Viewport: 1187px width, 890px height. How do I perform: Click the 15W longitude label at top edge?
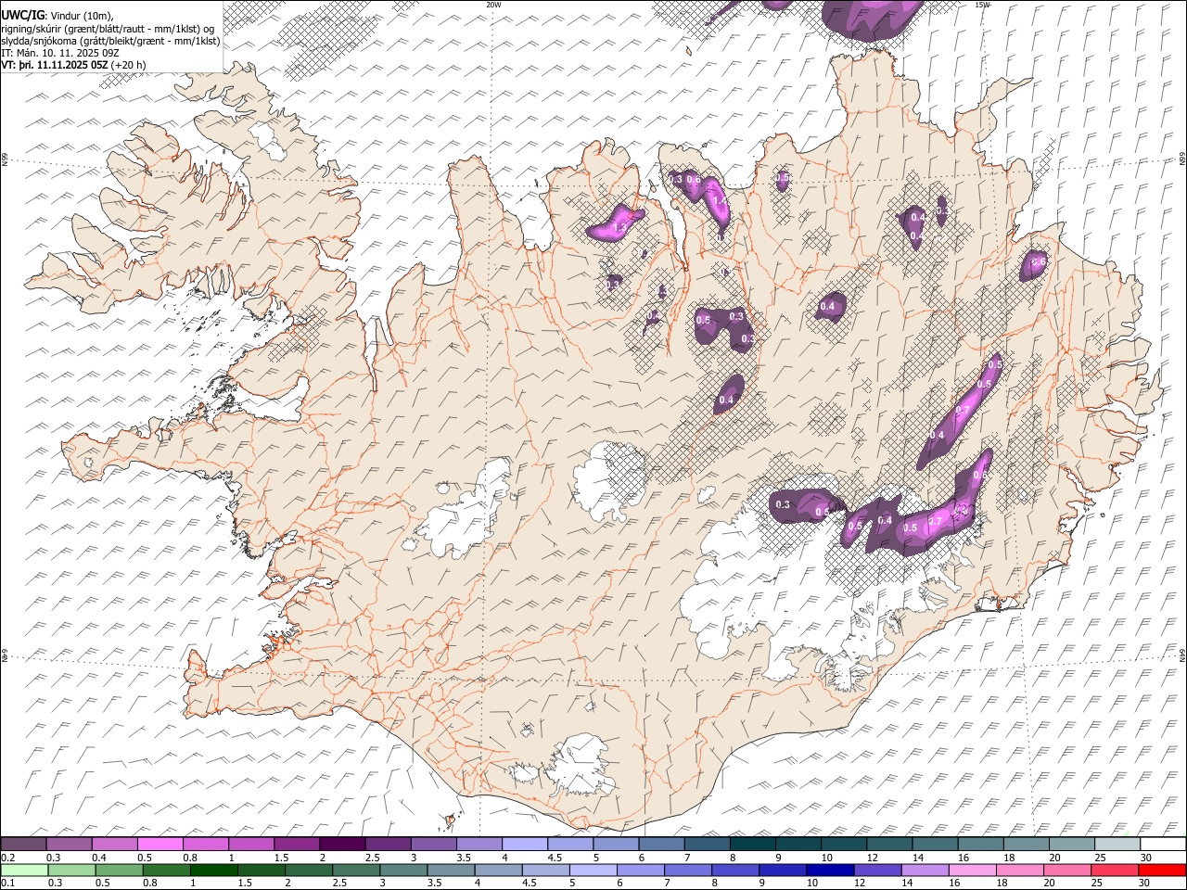pyautogui.click(x=982, y=5)
